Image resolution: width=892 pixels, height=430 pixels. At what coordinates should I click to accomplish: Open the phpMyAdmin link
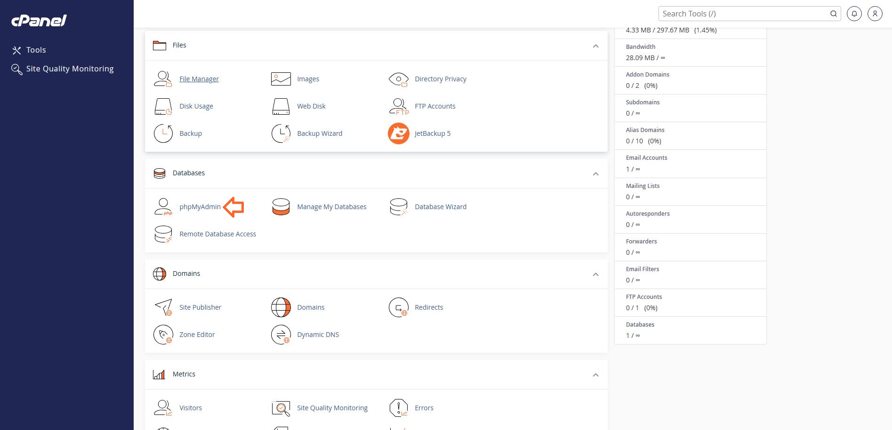200,207
